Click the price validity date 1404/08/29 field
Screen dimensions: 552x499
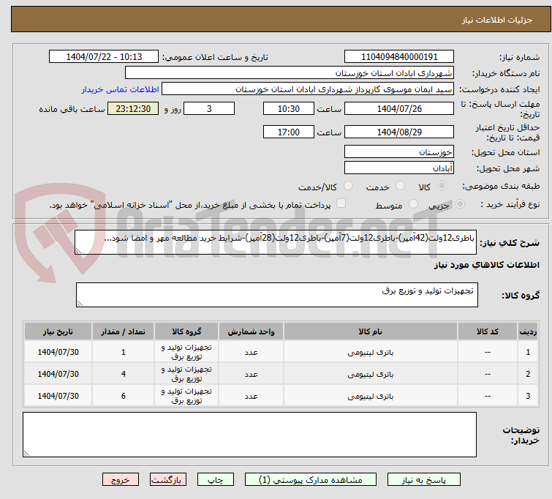tap(399, 132)
